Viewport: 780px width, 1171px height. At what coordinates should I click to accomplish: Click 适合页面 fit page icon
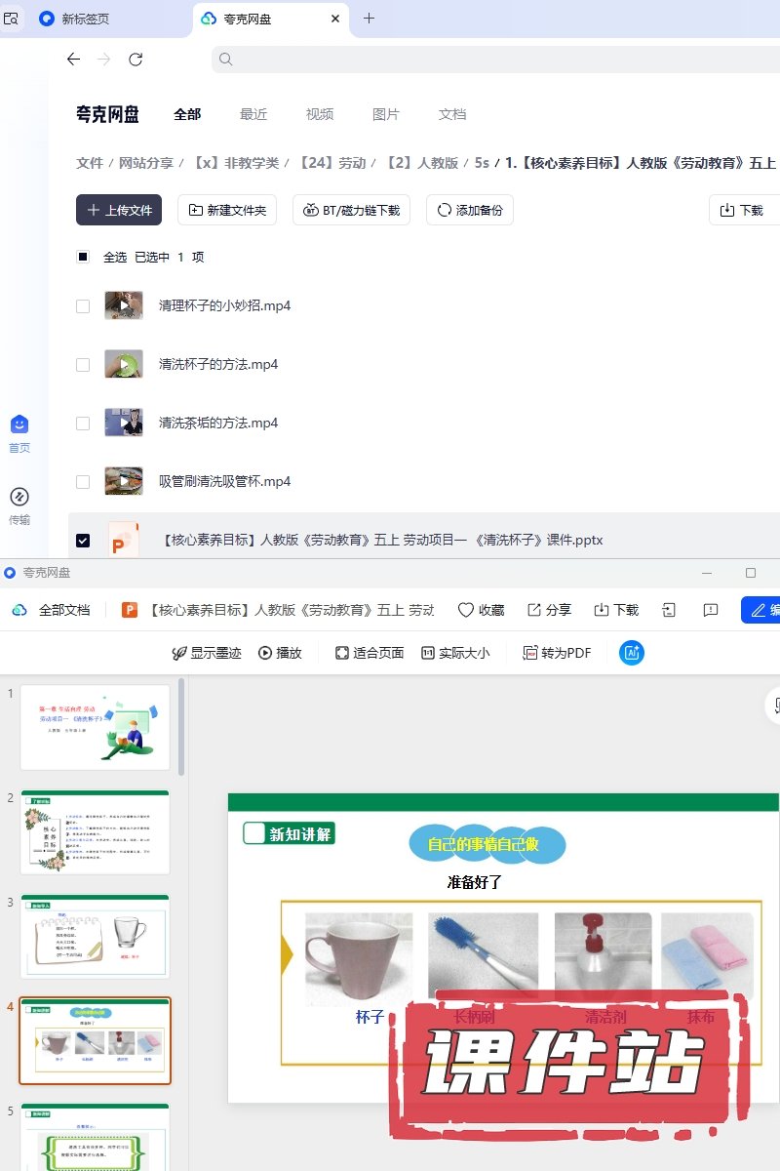(x=342, y=653)
